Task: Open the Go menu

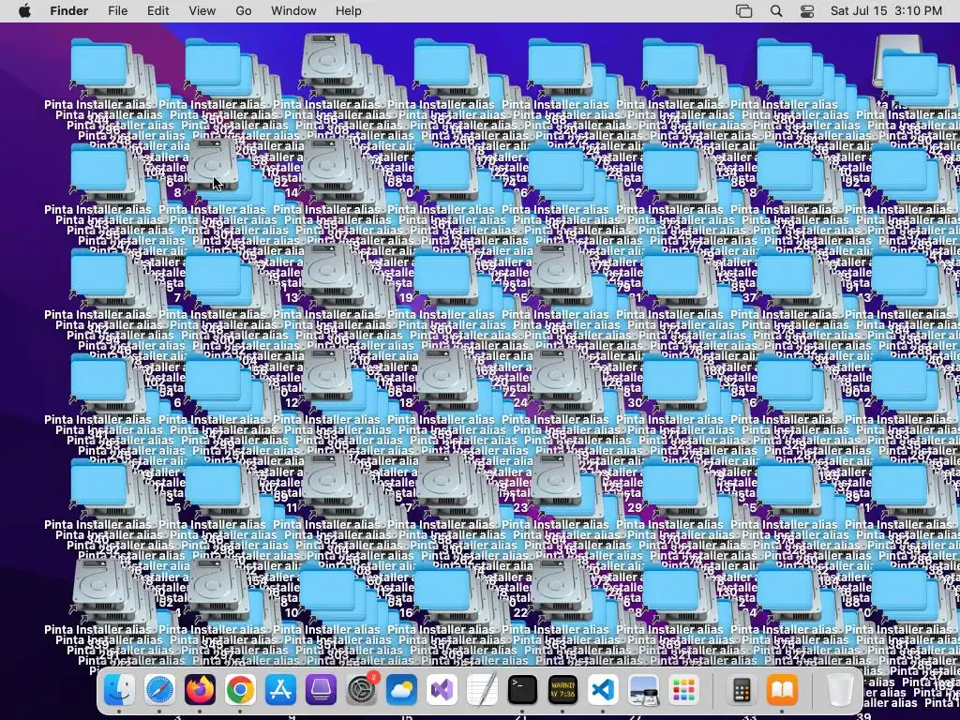Action: click(x=244, y=11)
